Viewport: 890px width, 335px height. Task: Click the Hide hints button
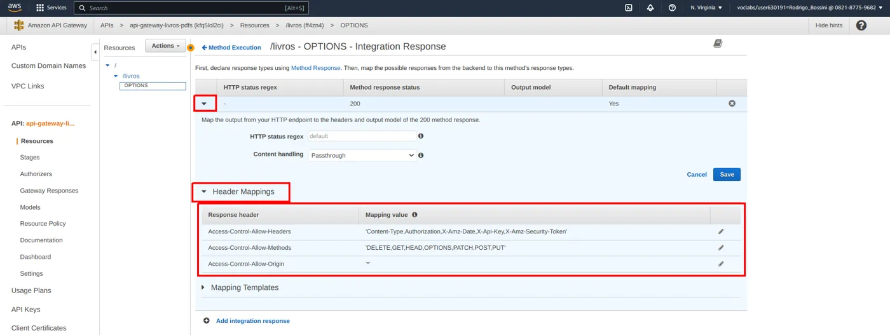[829, 25]
